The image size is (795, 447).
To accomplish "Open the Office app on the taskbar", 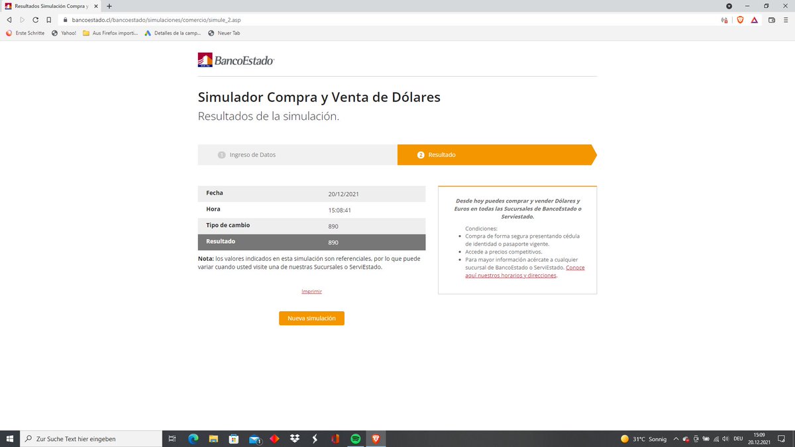I will [335, 438].
